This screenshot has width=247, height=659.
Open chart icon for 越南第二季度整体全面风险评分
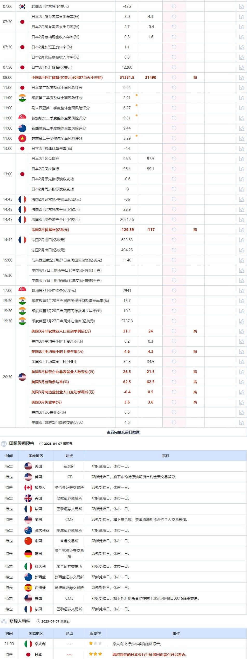click(x=241, y=138)
